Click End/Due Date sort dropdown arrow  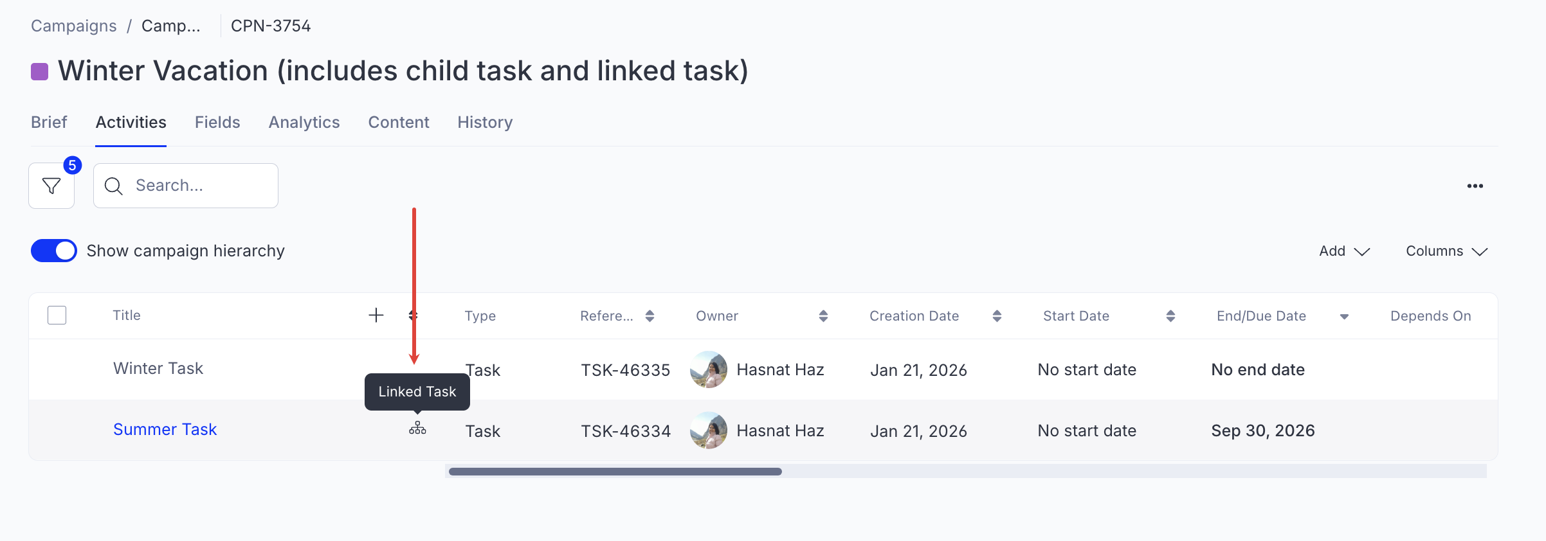coord(1344,316)
